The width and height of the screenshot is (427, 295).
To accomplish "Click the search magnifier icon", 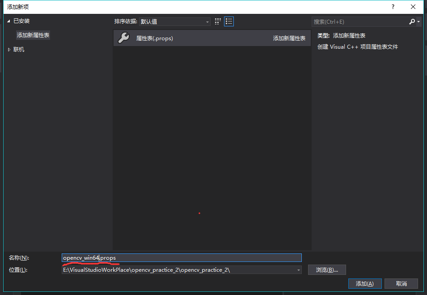I will tap(412, 21).
